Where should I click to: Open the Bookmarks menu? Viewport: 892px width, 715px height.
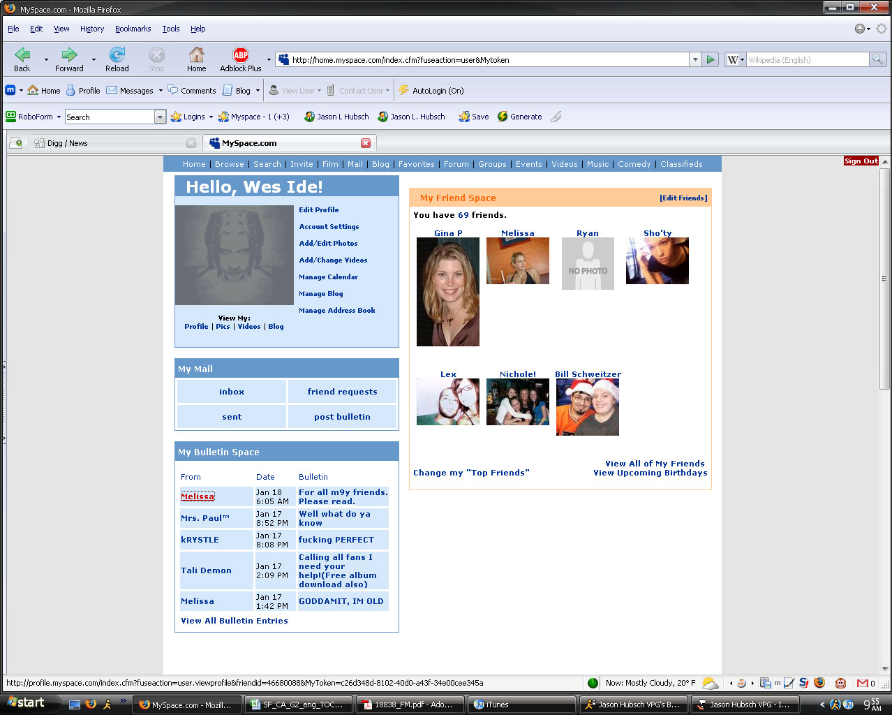[133, 29]
